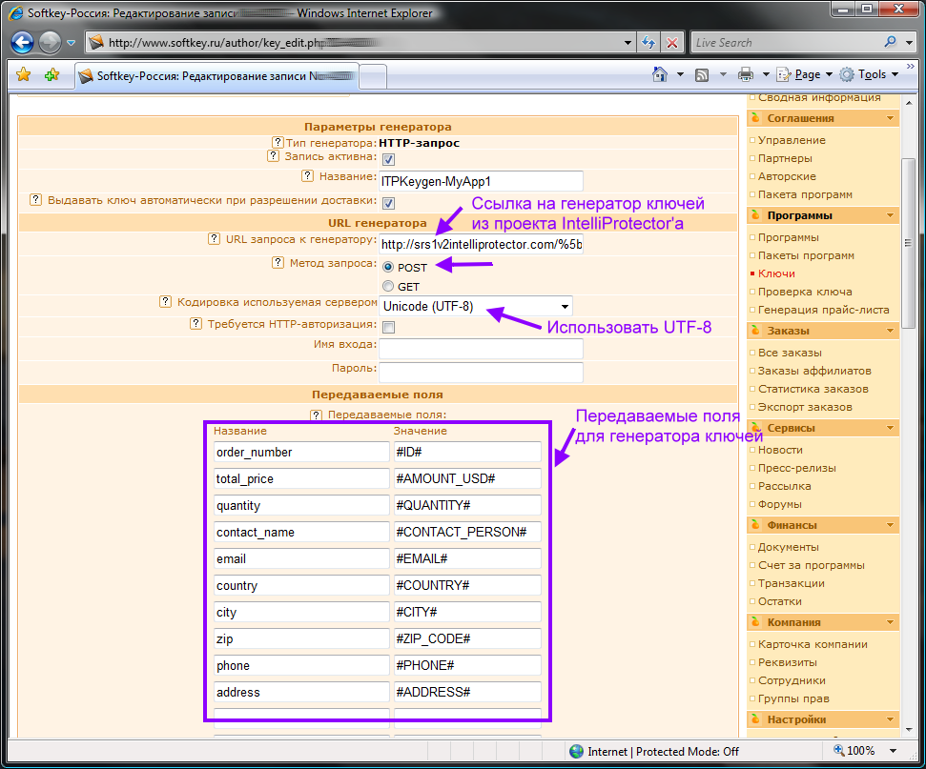Click the vertical page scrollbar thumb
This screenshot has height=769, width=926.
coord(908,243)
